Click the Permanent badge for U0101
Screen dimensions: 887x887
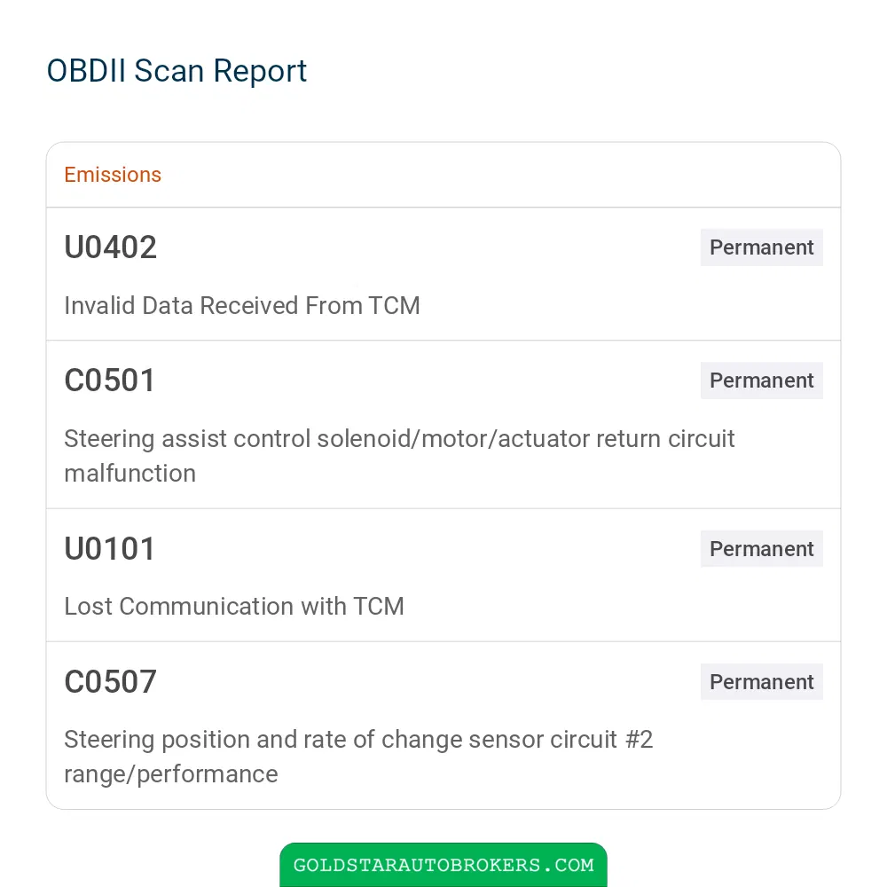click(x=761, y=549)
